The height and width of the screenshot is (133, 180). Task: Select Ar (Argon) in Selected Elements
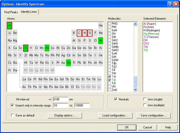click(150, 24)
